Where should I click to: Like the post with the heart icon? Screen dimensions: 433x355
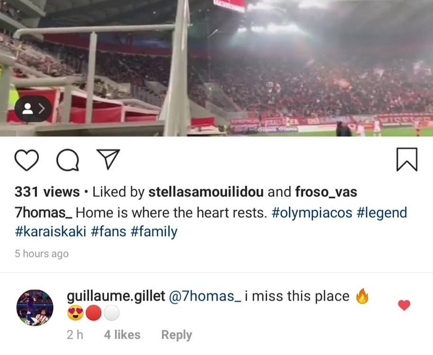27,160
